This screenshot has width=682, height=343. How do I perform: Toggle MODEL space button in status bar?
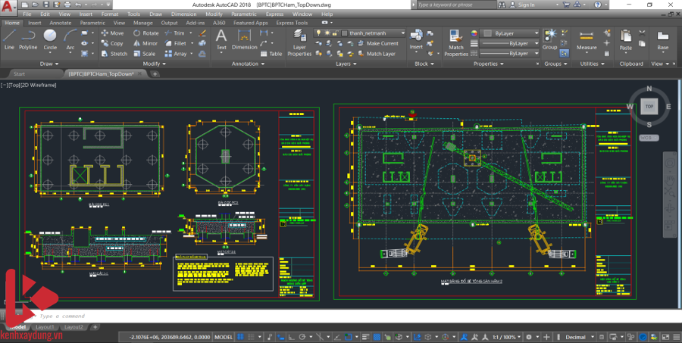(224, 337)
